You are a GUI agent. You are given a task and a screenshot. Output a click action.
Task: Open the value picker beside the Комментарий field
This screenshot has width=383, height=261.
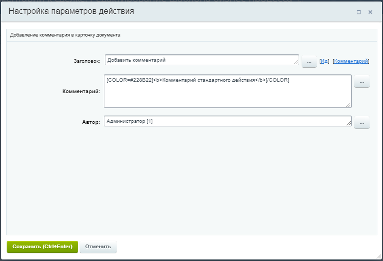point(362,82)
